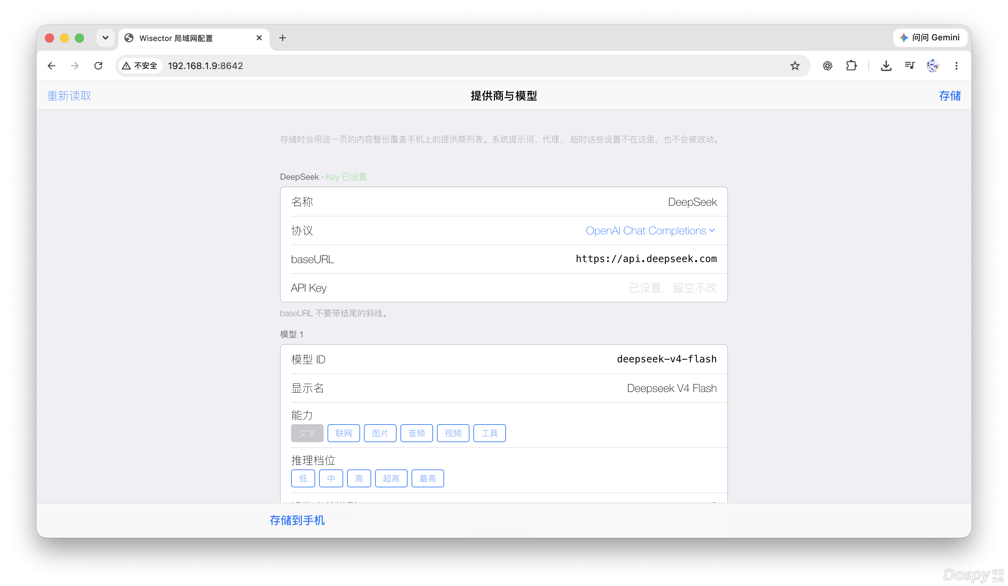
Task: Click the 提供商与模型 page title
Action: point(504,96)
